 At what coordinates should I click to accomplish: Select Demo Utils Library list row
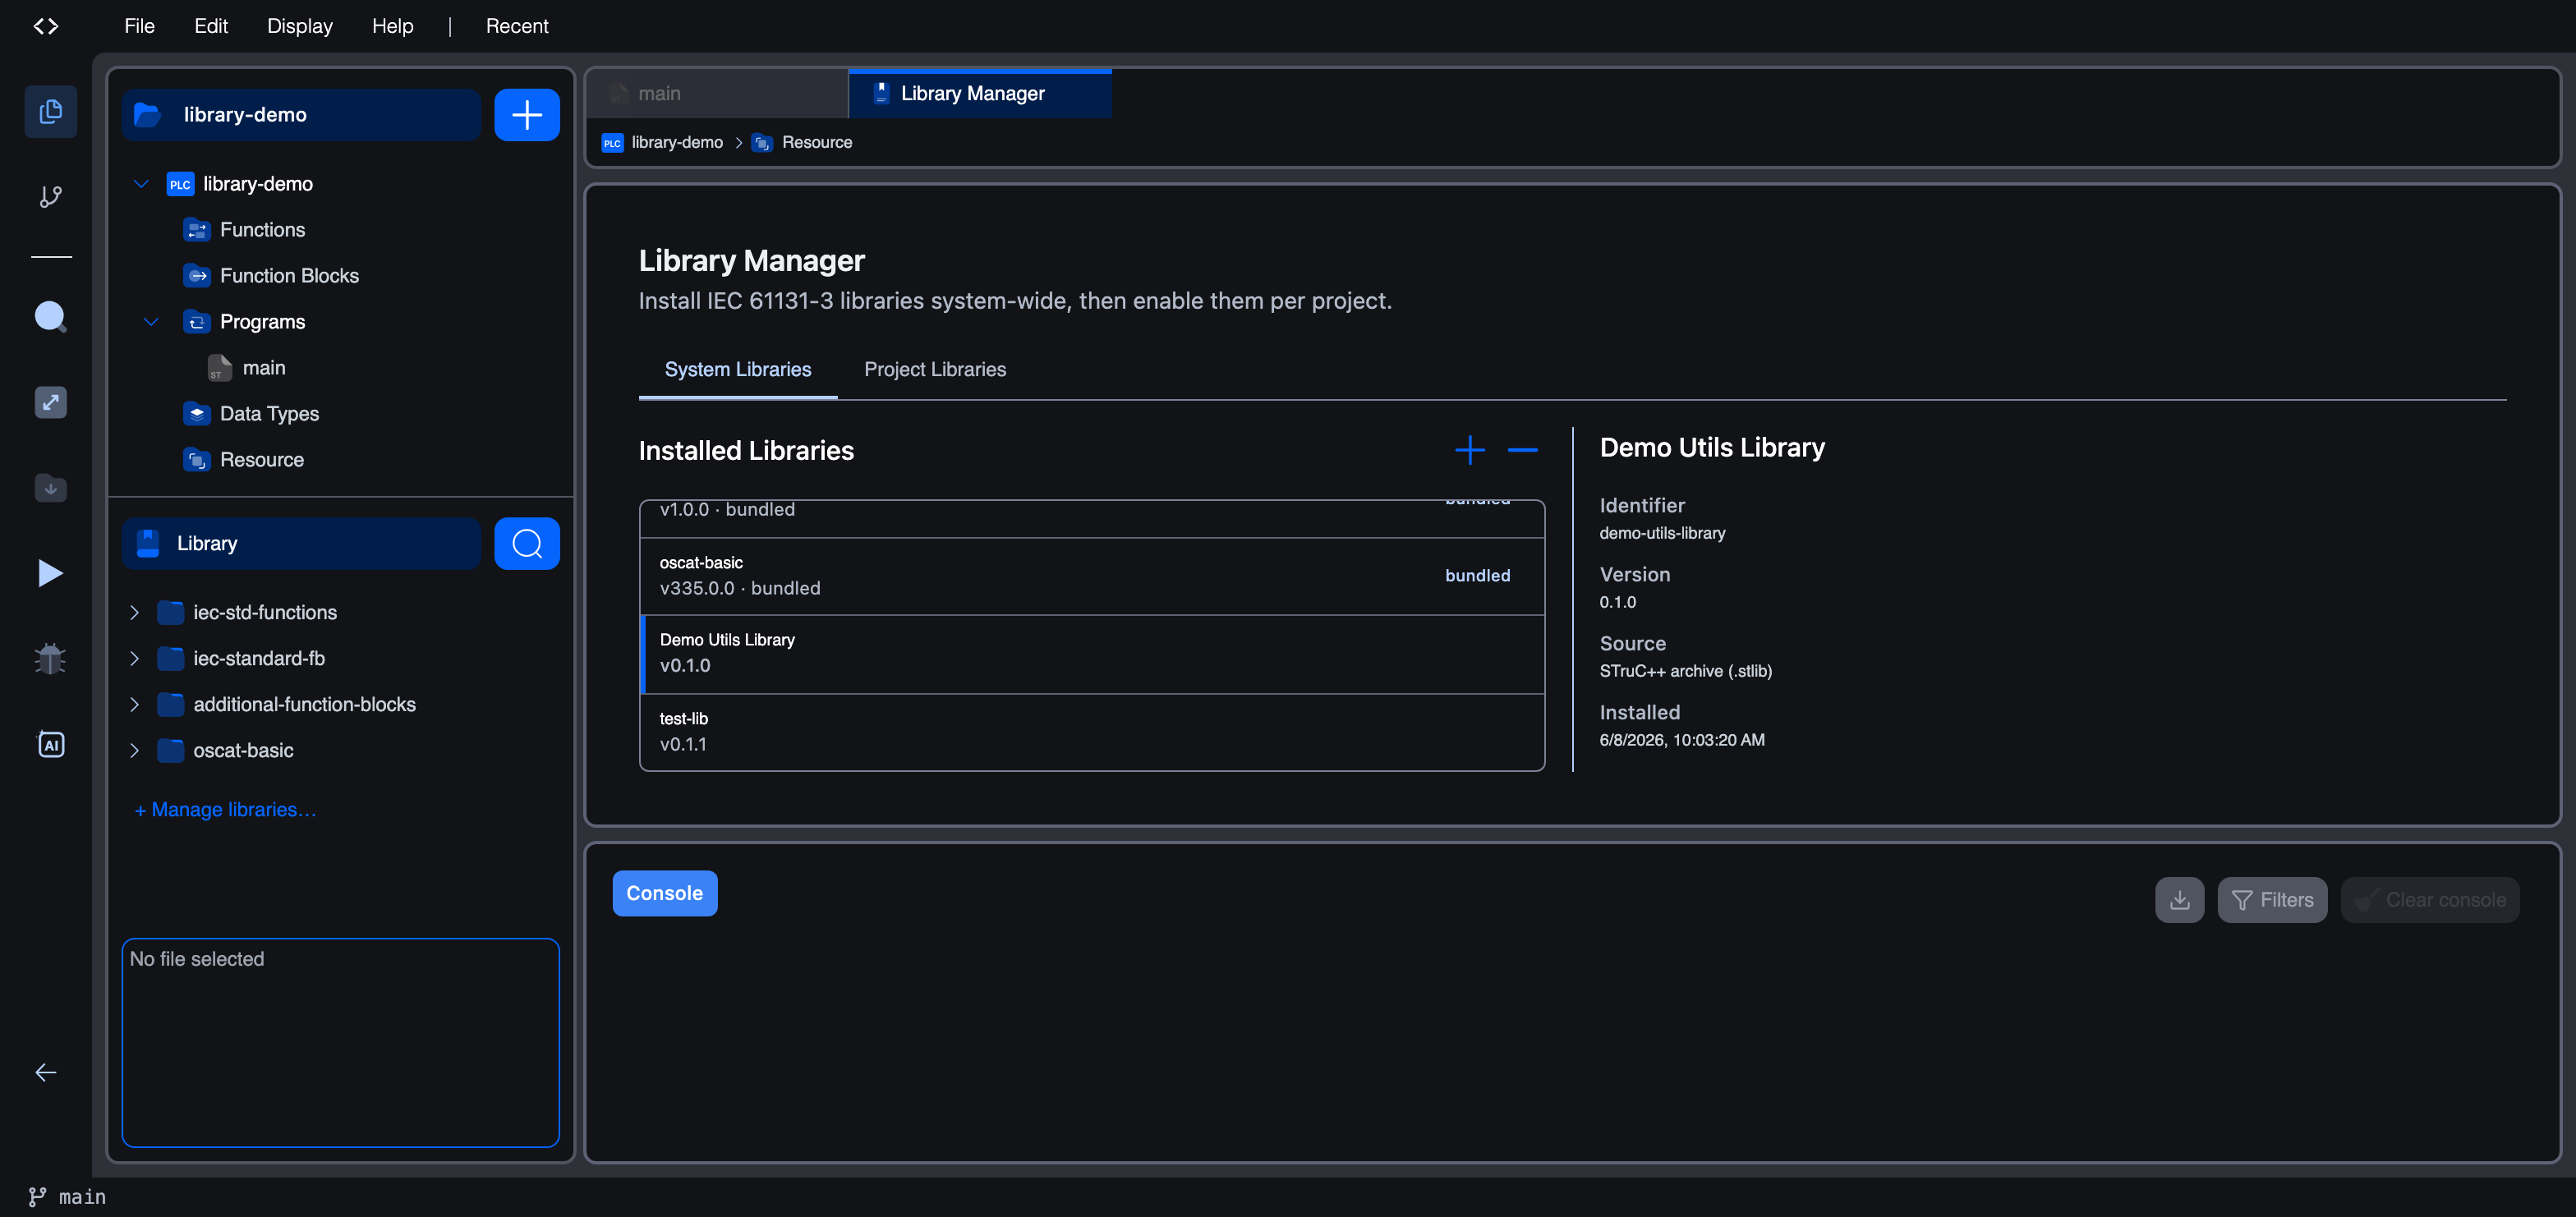coord(1092,654)
